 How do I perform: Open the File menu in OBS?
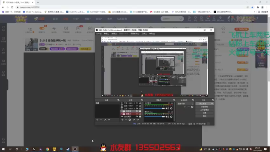click(x=99, y=33)
